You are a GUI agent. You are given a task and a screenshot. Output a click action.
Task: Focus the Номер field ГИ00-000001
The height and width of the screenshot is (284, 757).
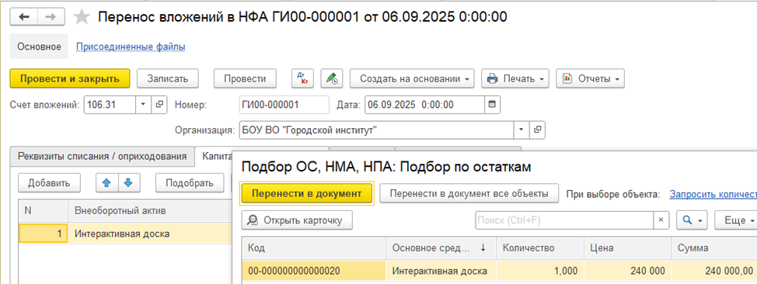284,105
